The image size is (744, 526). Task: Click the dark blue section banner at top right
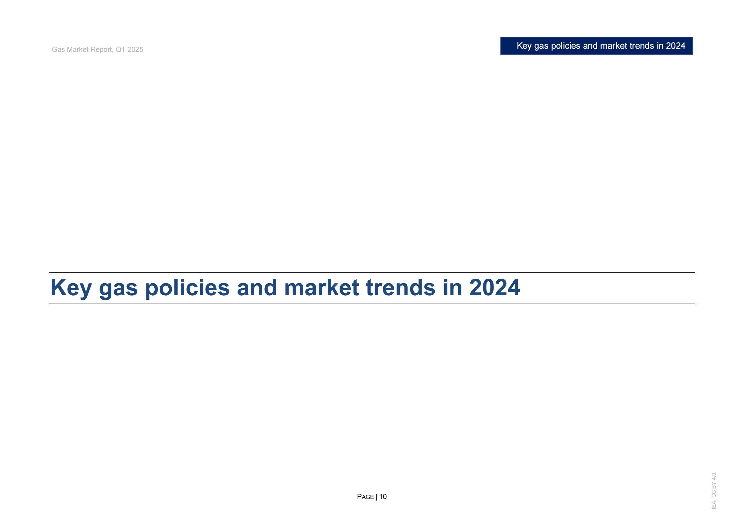596,46
